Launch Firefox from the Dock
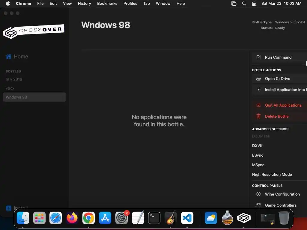 (72, 218)
